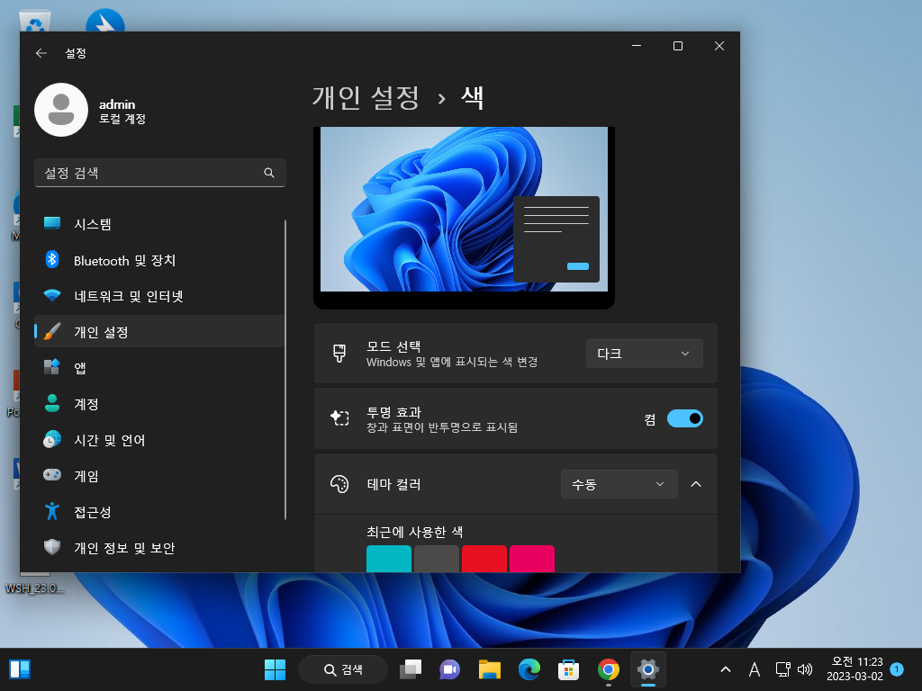Click the 테마 컬러 palette icon
922x691 pixels.
(x=339, y=484)
